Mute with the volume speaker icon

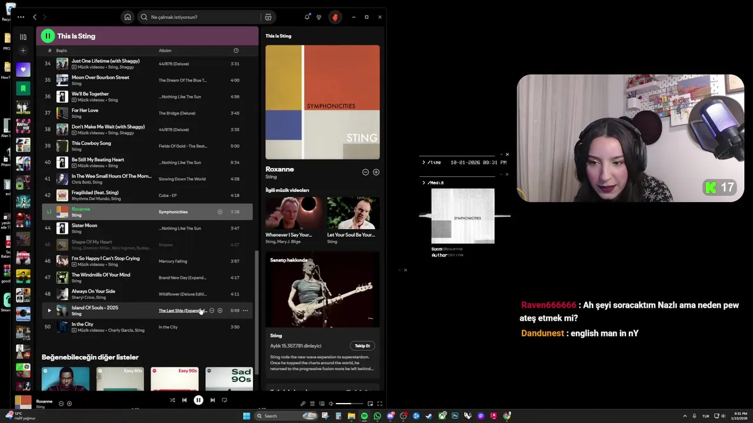click(331, 404)
